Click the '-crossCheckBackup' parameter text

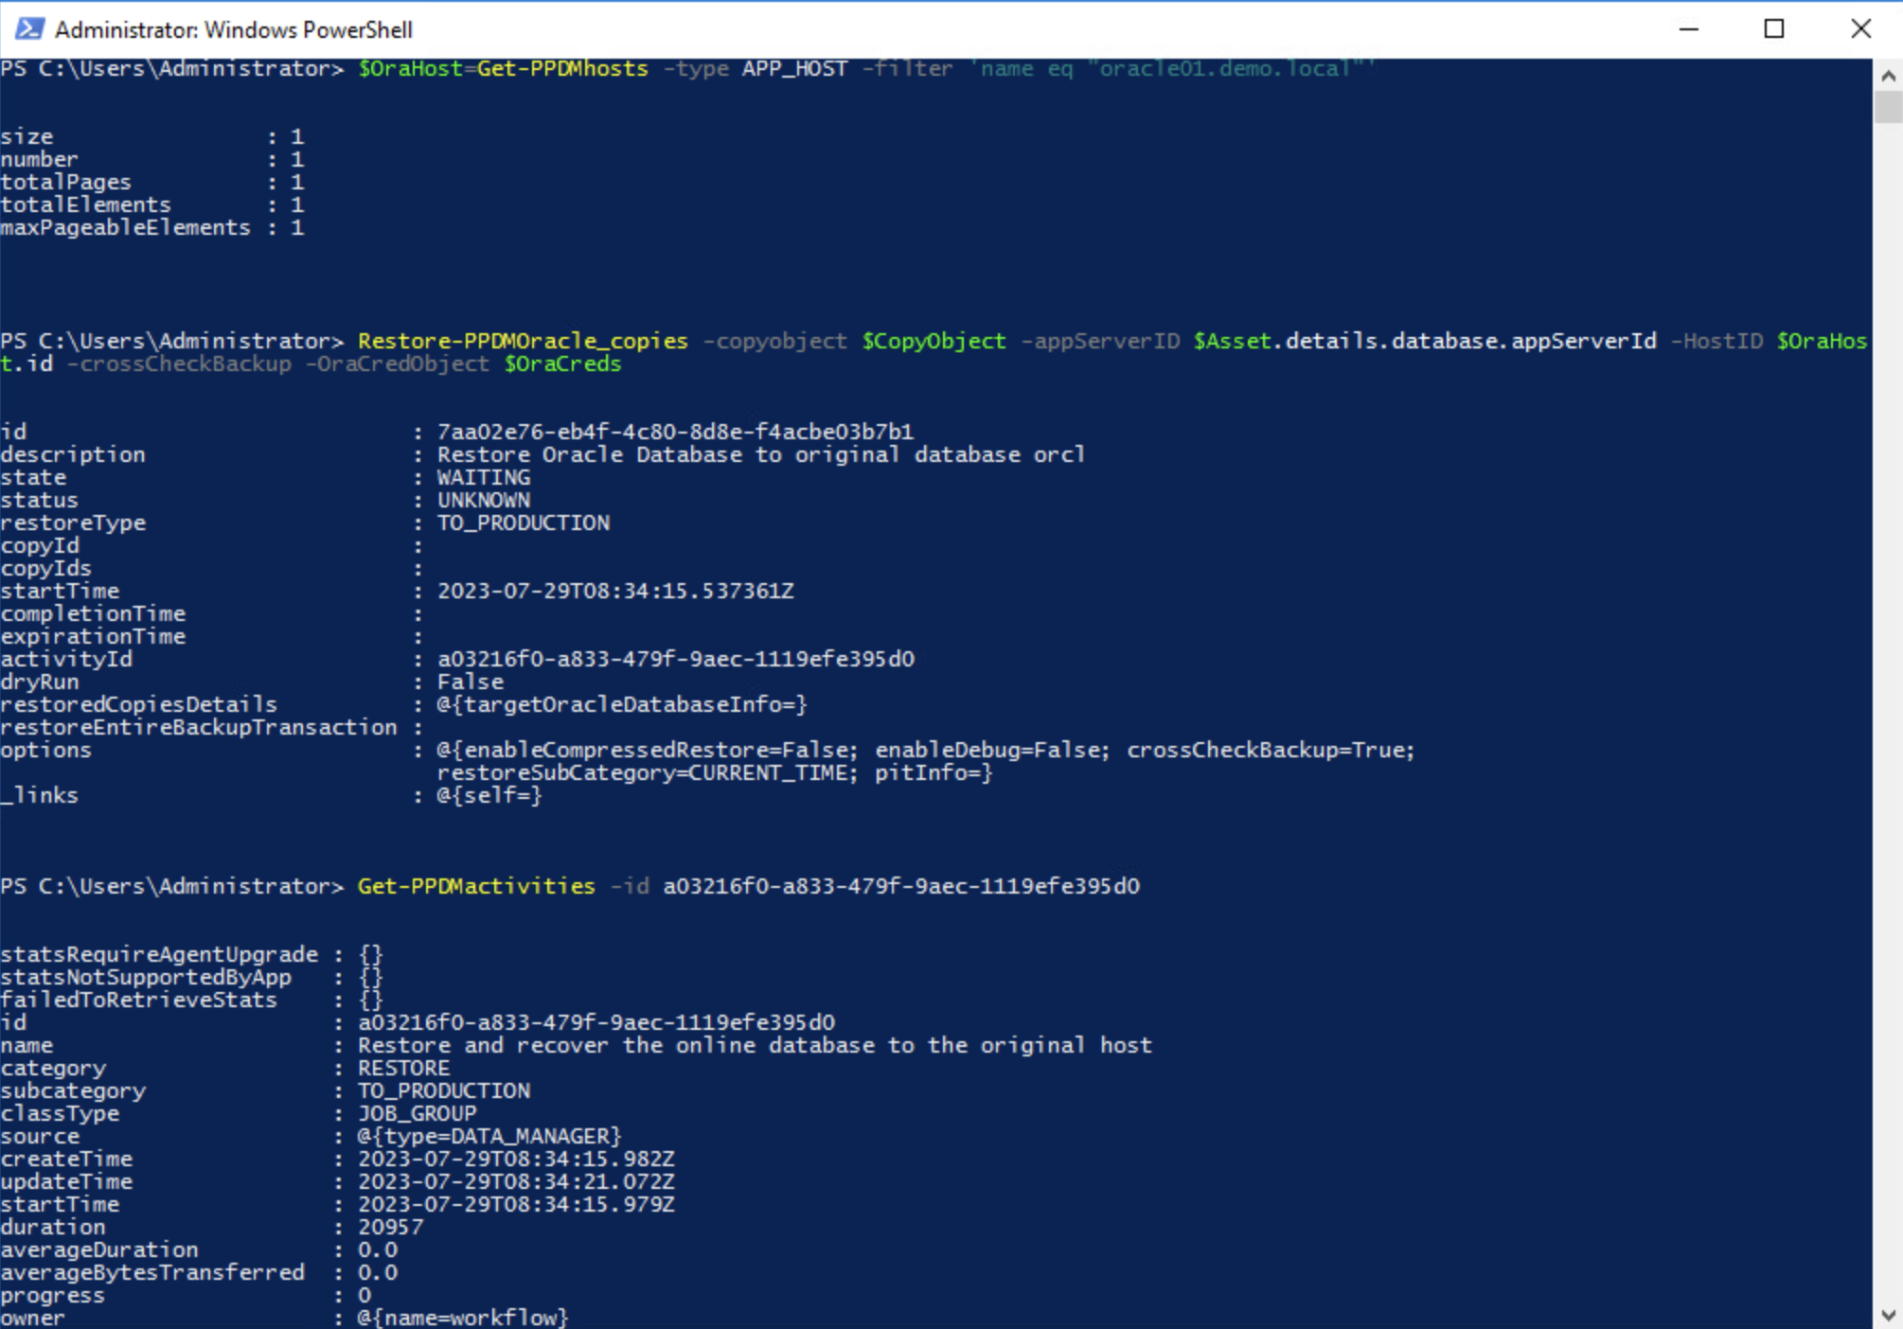click(179, 363)
